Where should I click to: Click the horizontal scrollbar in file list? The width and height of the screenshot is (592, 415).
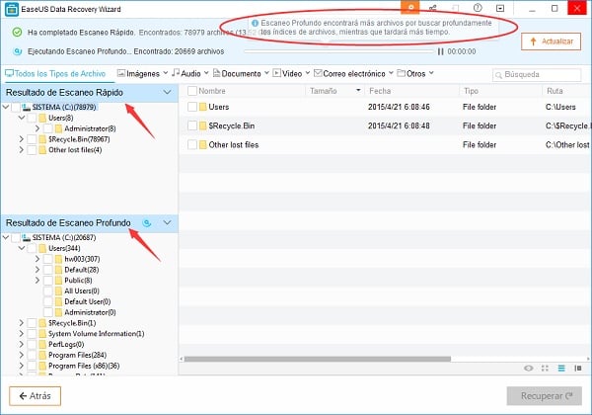tap(317, 359)
